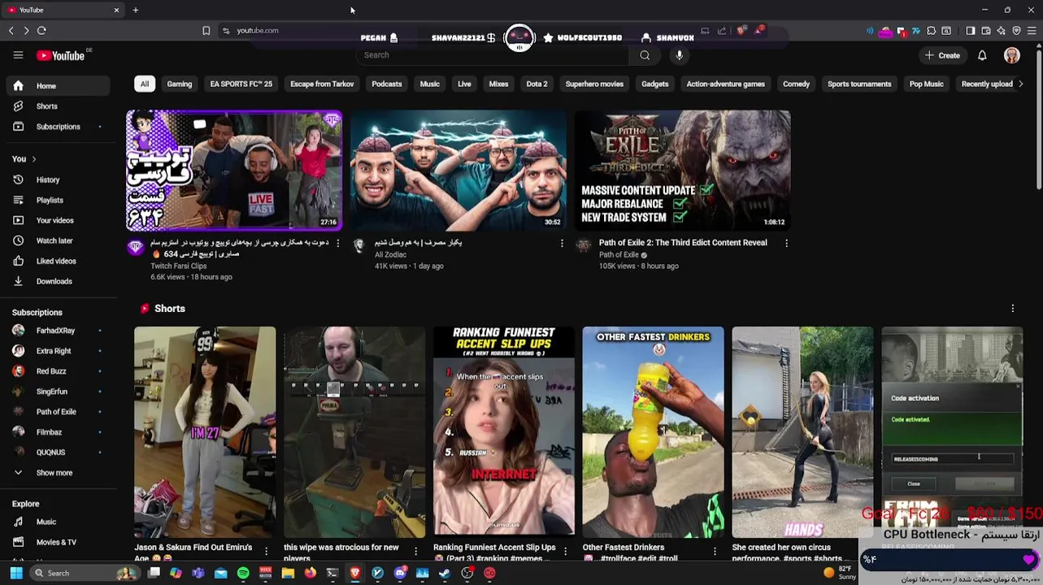The image size is (1043, 585).
Task: Open Your videos in the sidebar
Action: (x=58, y=220)
